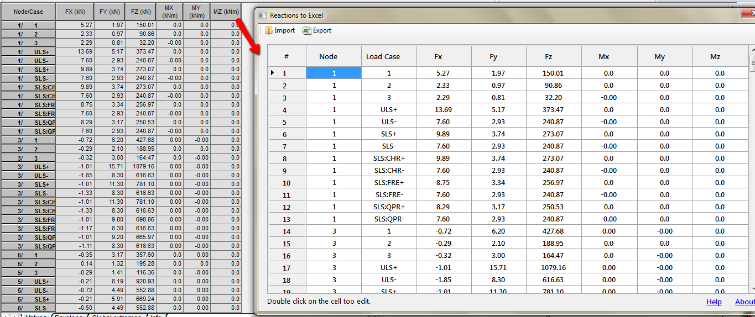The width and height of the screenshot is (755, 317).
Task: Open the Help link in the dialog
Action: [714, 302]
